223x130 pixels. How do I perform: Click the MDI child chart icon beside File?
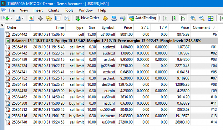pyautogui.click(x=4, y=10)
